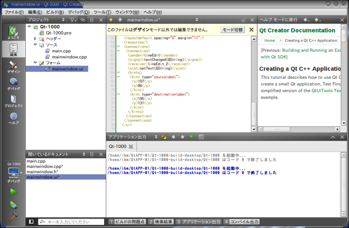Minimize the application output pane
The height and width of the screenshot is (228, 349).
pos(333,137)
